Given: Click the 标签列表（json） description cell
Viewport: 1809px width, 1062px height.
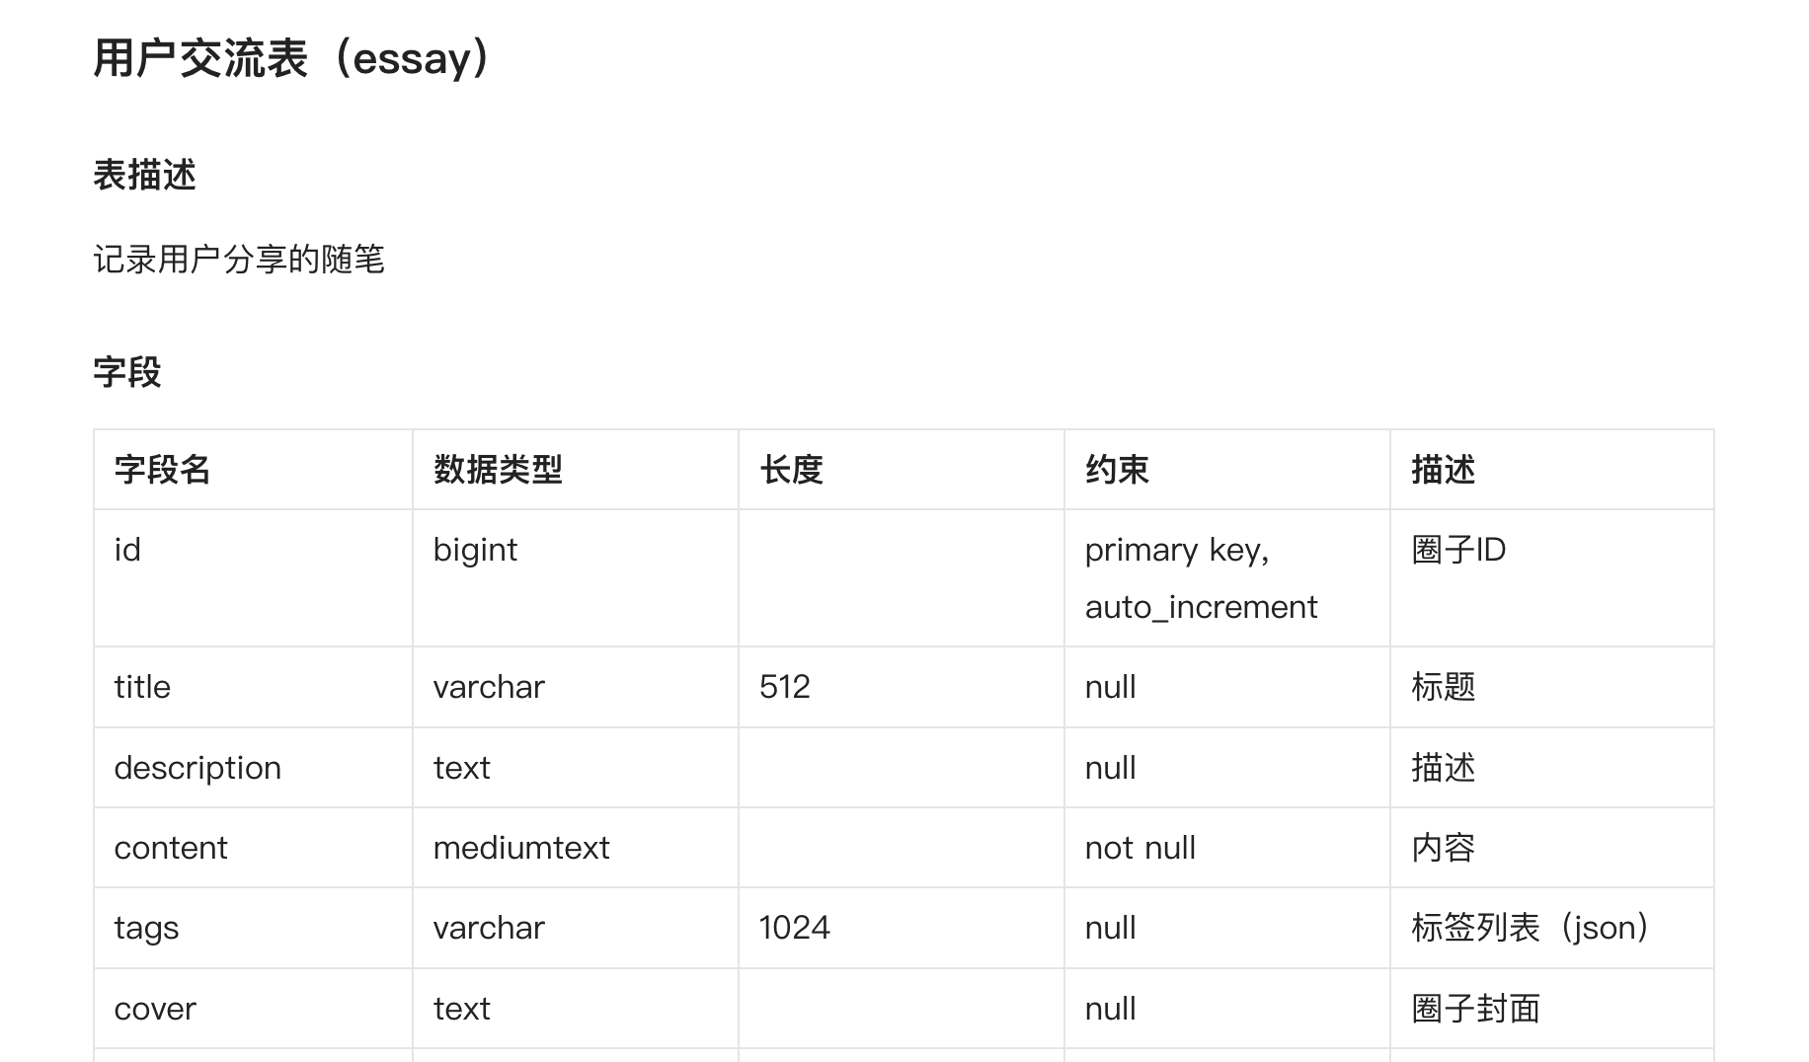Looking at the screenshot, I should (1530, 928).
